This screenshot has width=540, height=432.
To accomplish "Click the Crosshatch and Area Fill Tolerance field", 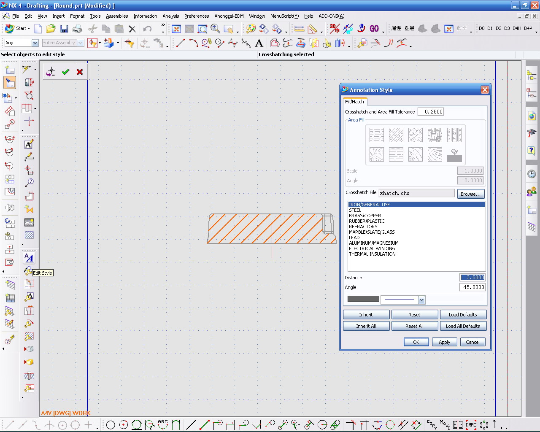I will point(431,112).
